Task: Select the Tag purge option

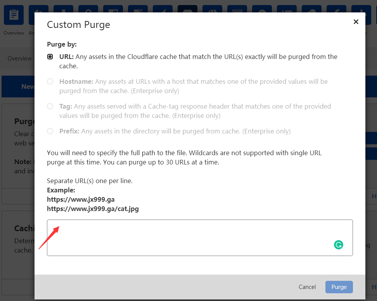Action: (50, 106)
